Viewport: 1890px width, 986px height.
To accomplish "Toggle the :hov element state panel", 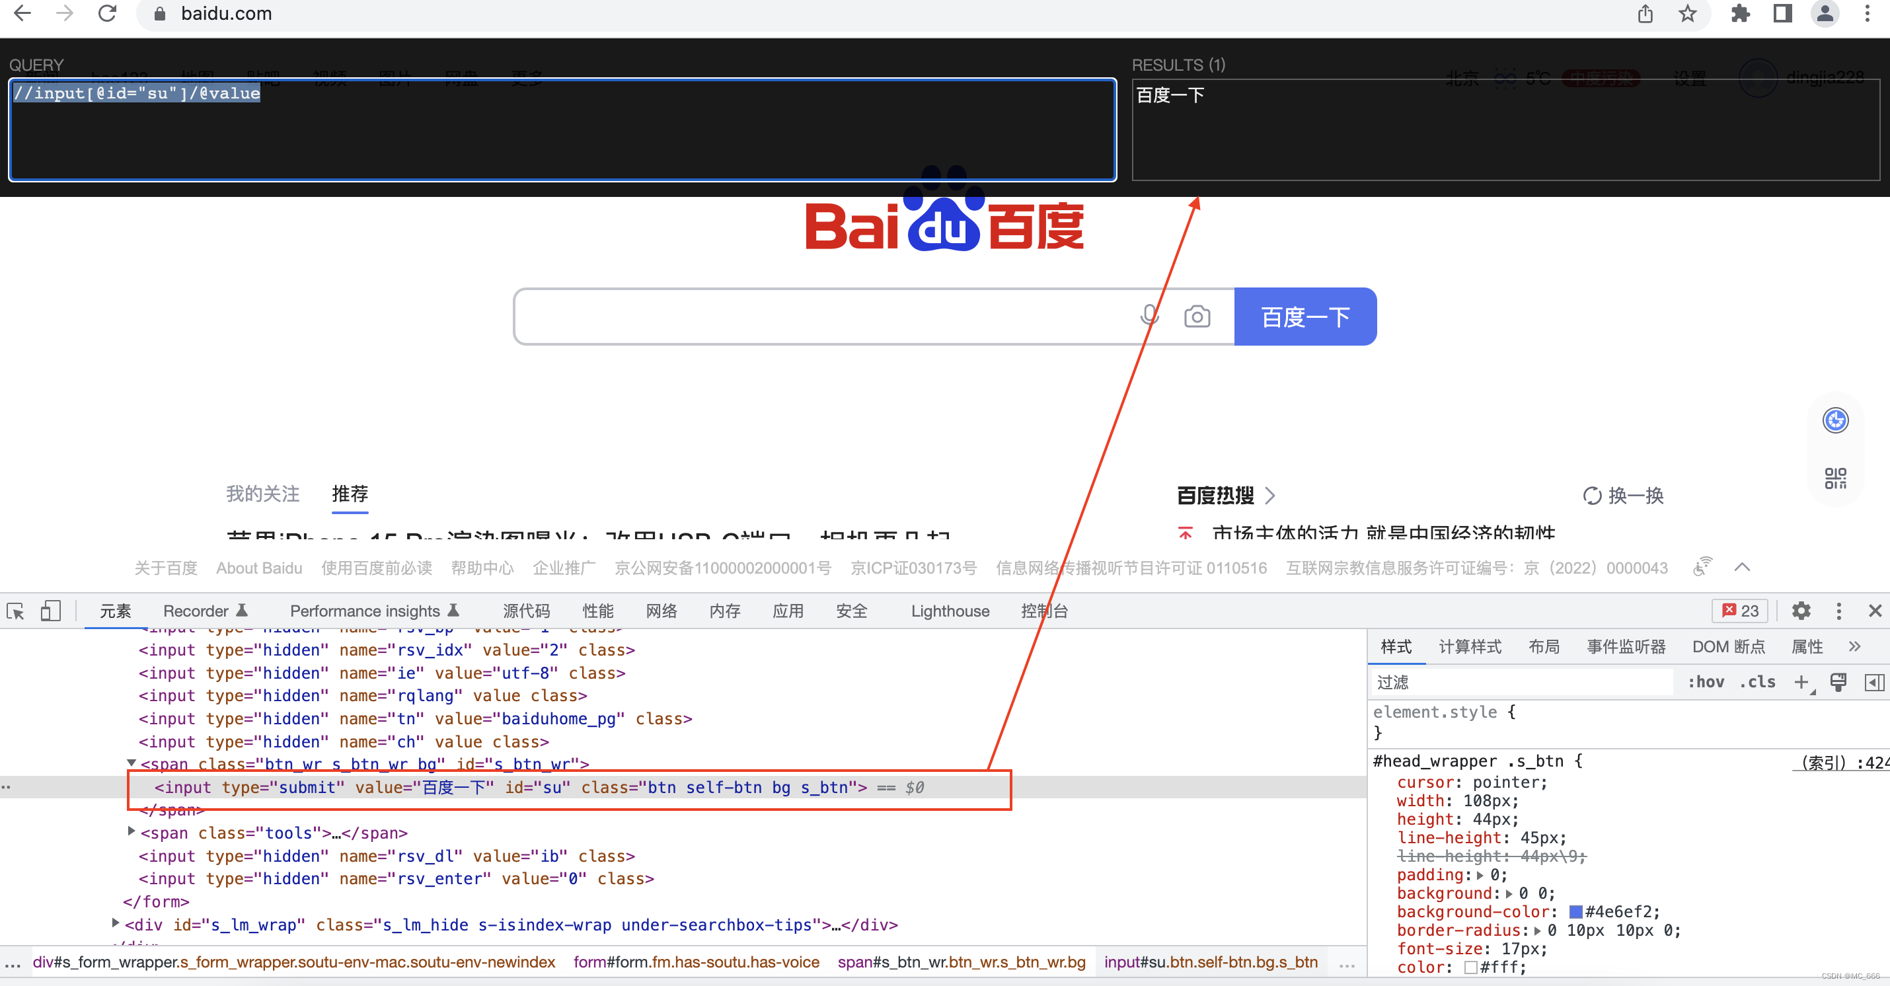I will 1706,681.
